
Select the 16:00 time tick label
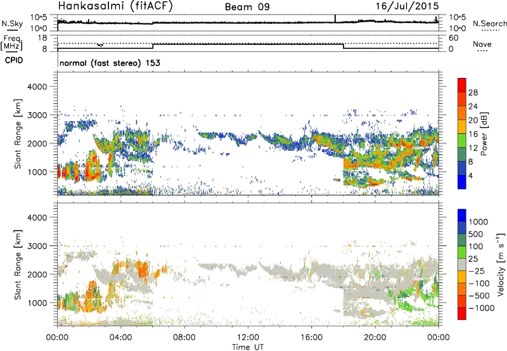(x=311, y=338)
